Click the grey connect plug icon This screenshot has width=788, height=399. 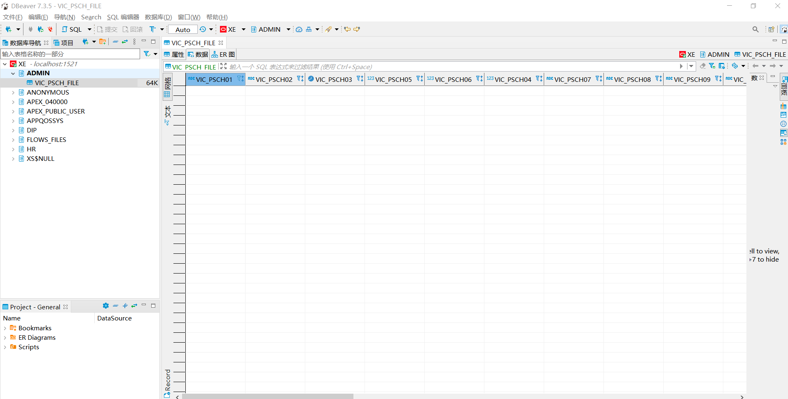click(30, 29)
